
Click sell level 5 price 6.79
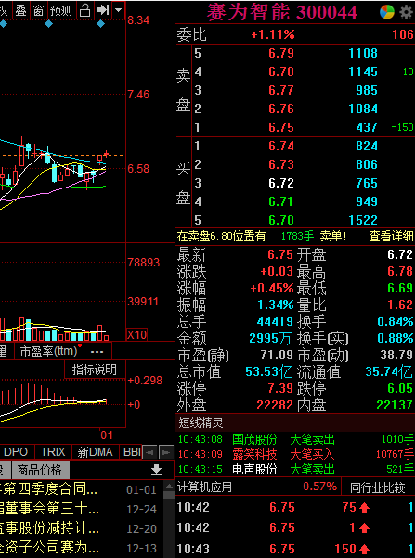pyautogui.click(x=281, y=53)
